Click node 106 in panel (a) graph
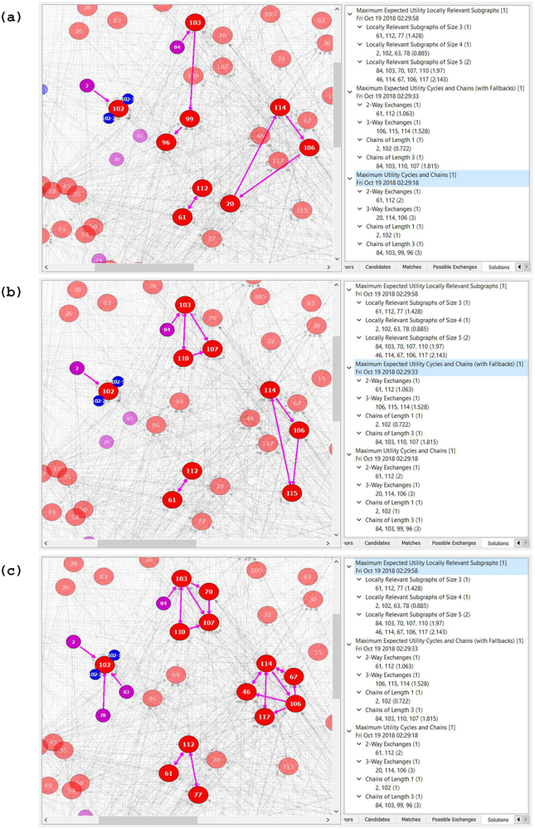This screenshot has width=535, height=829. coord(309,148)
